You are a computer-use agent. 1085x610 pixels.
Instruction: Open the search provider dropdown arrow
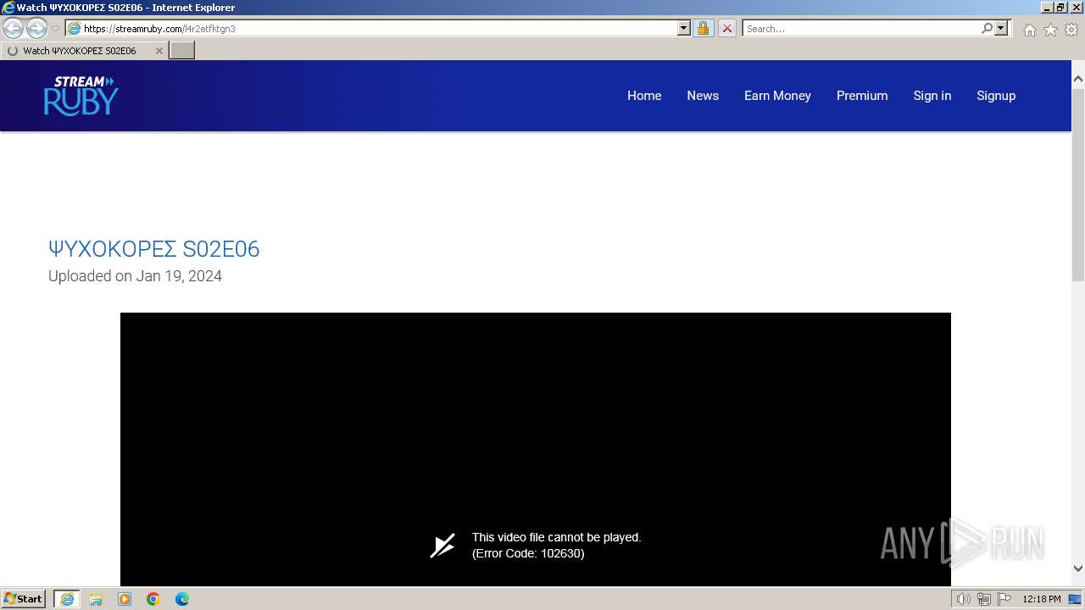pyautogui.click(x=1001, y=28)
